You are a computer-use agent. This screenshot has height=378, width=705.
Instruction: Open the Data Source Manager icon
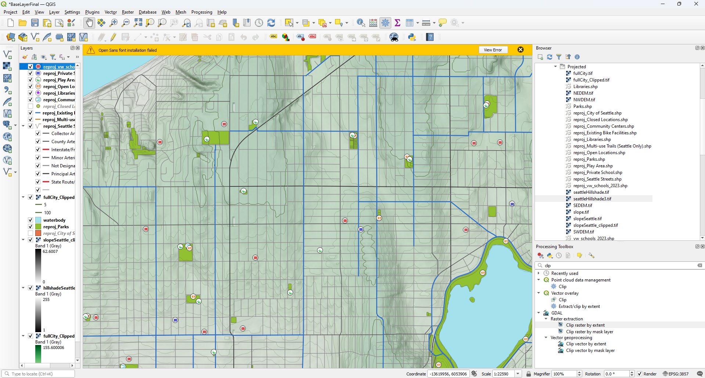tap(11, 37)
